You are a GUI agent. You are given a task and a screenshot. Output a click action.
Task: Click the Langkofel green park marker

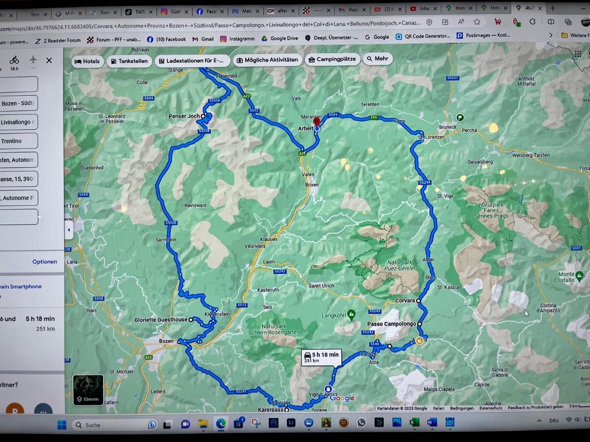(351, 313)
